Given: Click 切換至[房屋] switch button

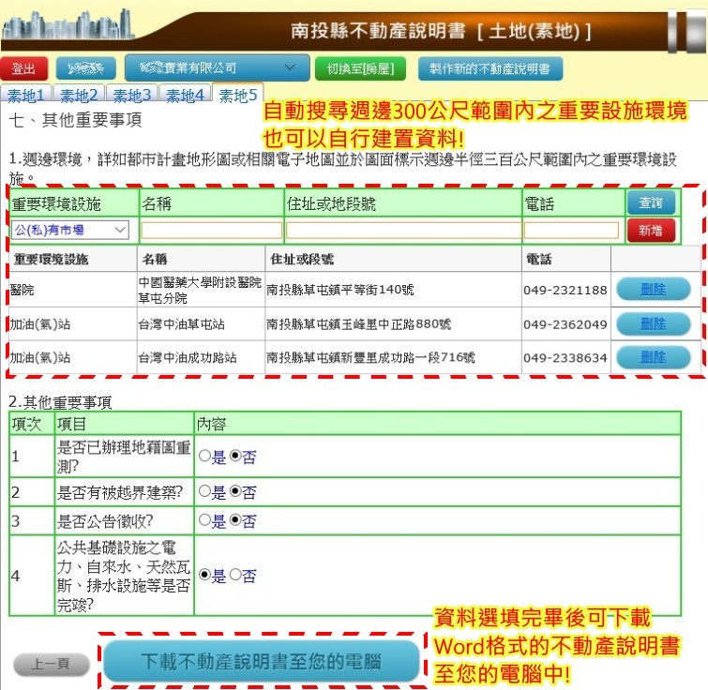Looking at the screenshot, I should coord(361,69).
